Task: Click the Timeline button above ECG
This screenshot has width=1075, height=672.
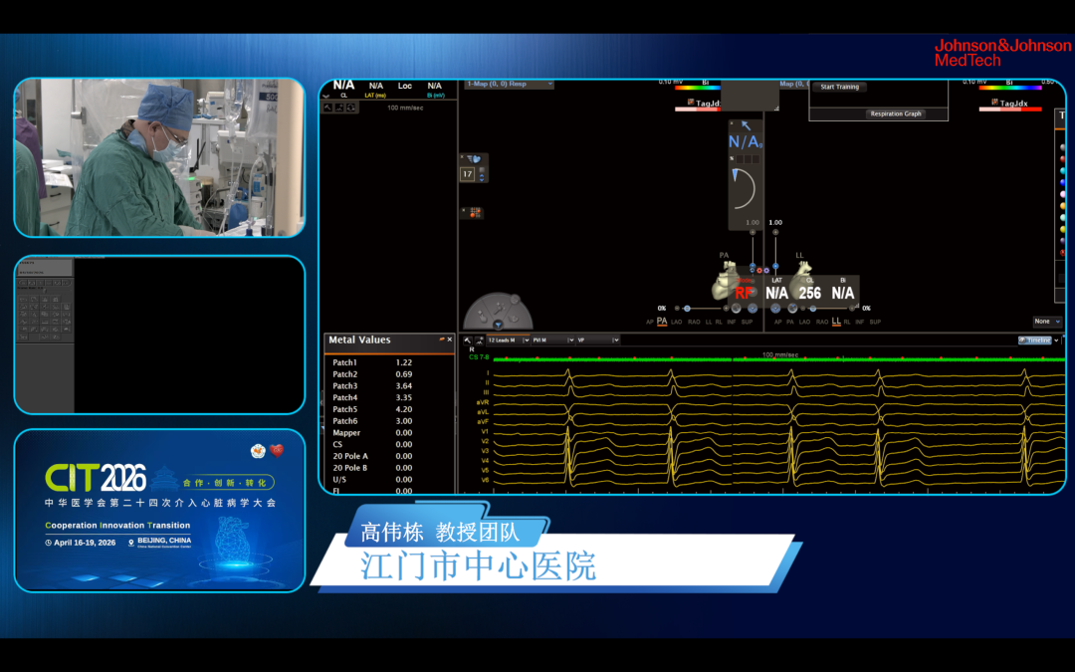Action: (1037, 339)
